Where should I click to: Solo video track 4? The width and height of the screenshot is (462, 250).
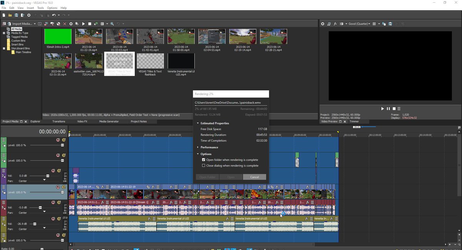[64, 187]
